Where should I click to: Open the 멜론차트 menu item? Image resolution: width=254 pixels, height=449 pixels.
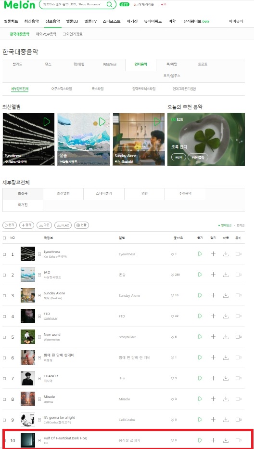pyautogui.click(x=11, y=21)
